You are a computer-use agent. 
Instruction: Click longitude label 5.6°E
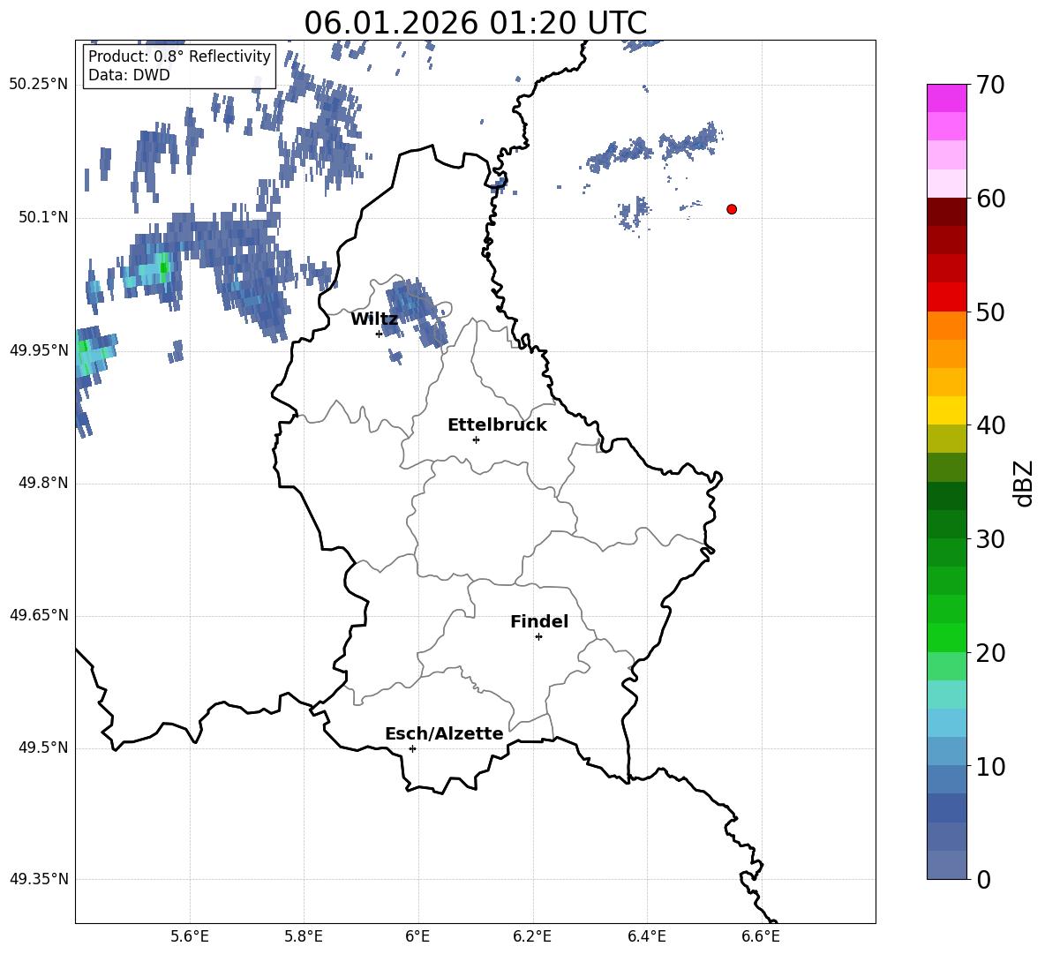[x=190, y=936]
